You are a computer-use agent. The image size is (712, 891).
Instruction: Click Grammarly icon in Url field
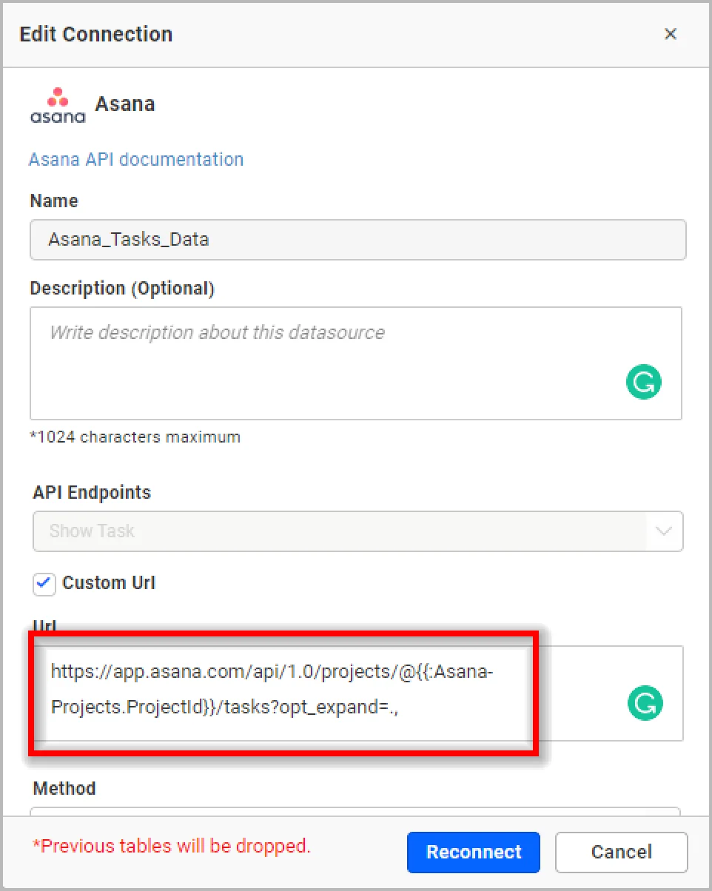[645, 703]
